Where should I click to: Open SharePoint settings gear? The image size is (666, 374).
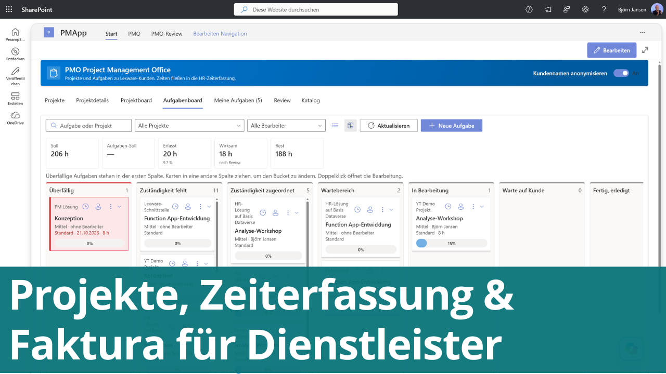click(585, 9)
